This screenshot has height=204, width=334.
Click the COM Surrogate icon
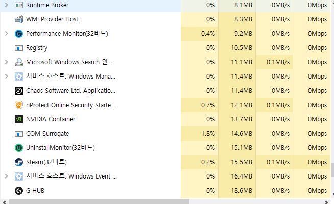(19, 134)
